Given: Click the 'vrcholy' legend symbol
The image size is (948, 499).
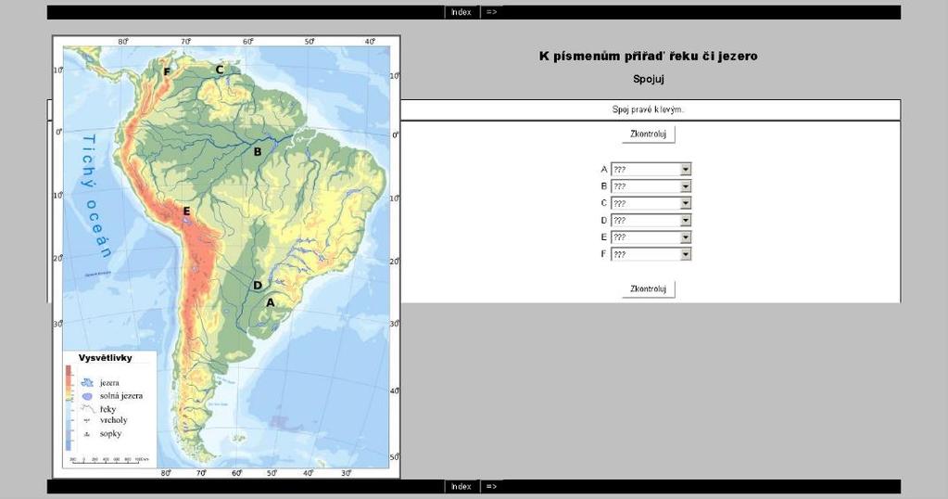Looking at the screenshot, I should point(88,420).
